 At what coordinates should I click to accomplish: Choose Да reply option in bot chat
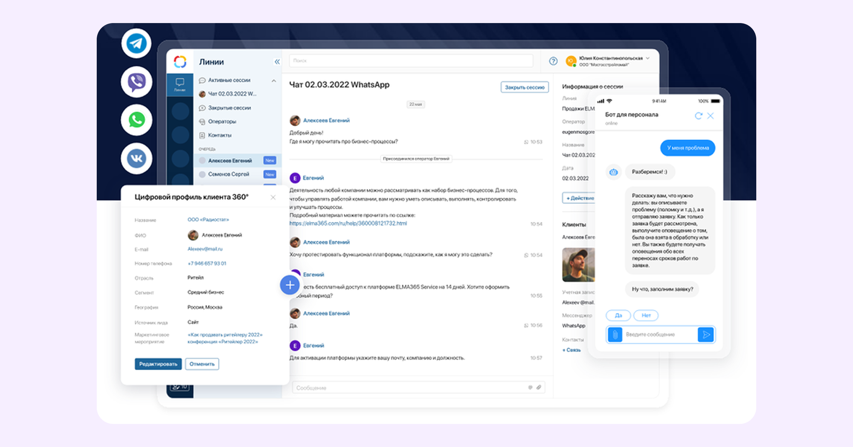618,315
